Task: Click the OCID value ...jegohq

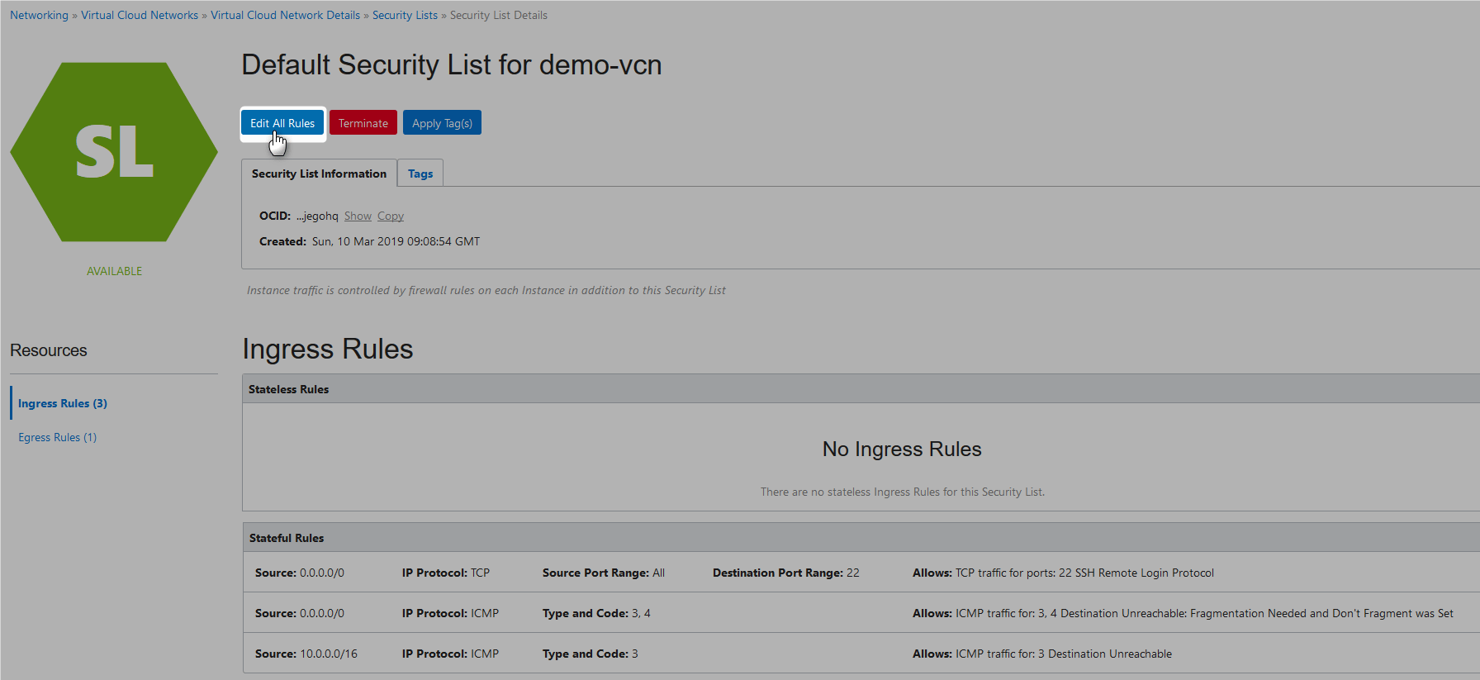Action: tap(317, 216)
